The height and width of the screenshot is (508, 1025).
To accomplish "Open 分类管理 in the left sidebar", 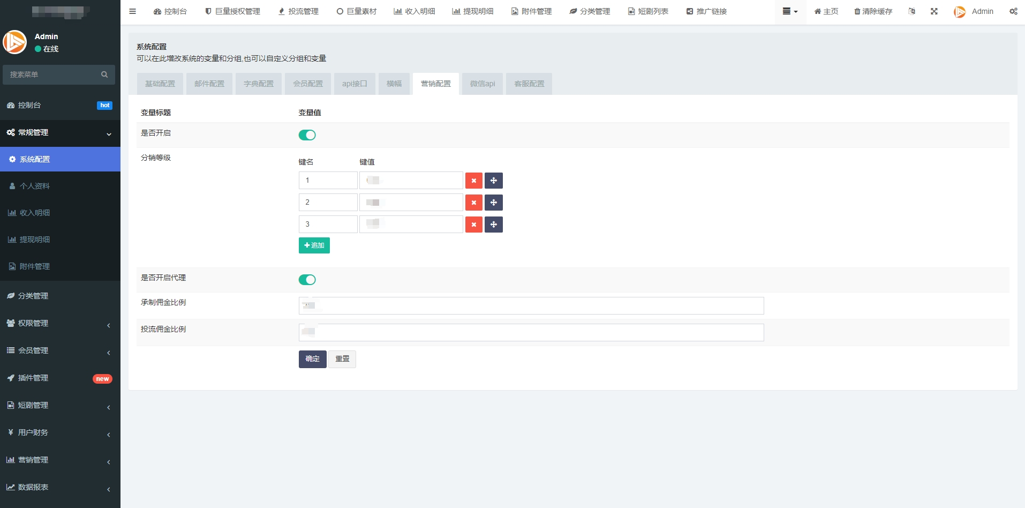I will pos(60,296).
